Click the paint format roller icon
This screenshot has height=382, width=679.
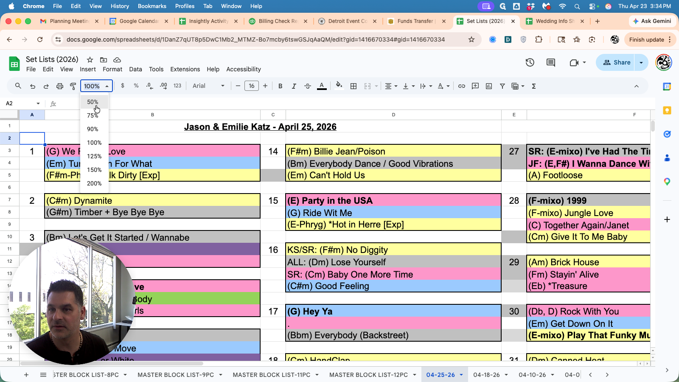(73, 86)
